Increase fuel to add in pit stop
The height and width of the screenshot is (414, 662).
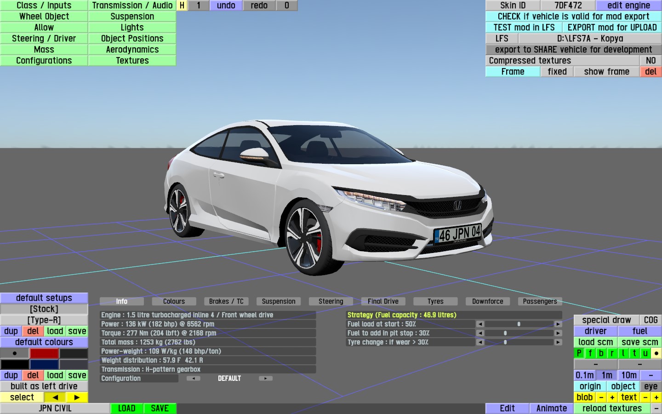558,333
